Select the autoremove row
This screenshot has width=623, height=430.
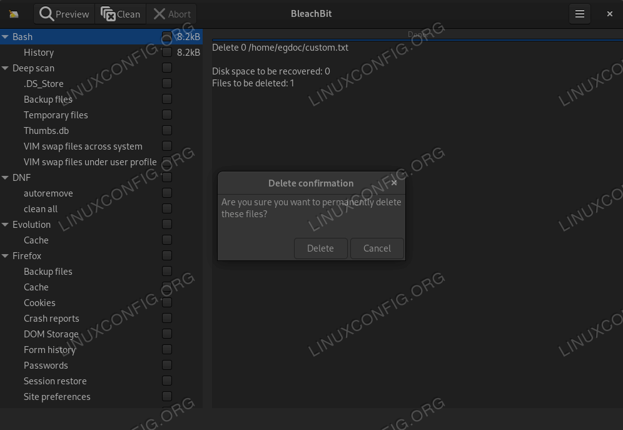click(101, 193)
